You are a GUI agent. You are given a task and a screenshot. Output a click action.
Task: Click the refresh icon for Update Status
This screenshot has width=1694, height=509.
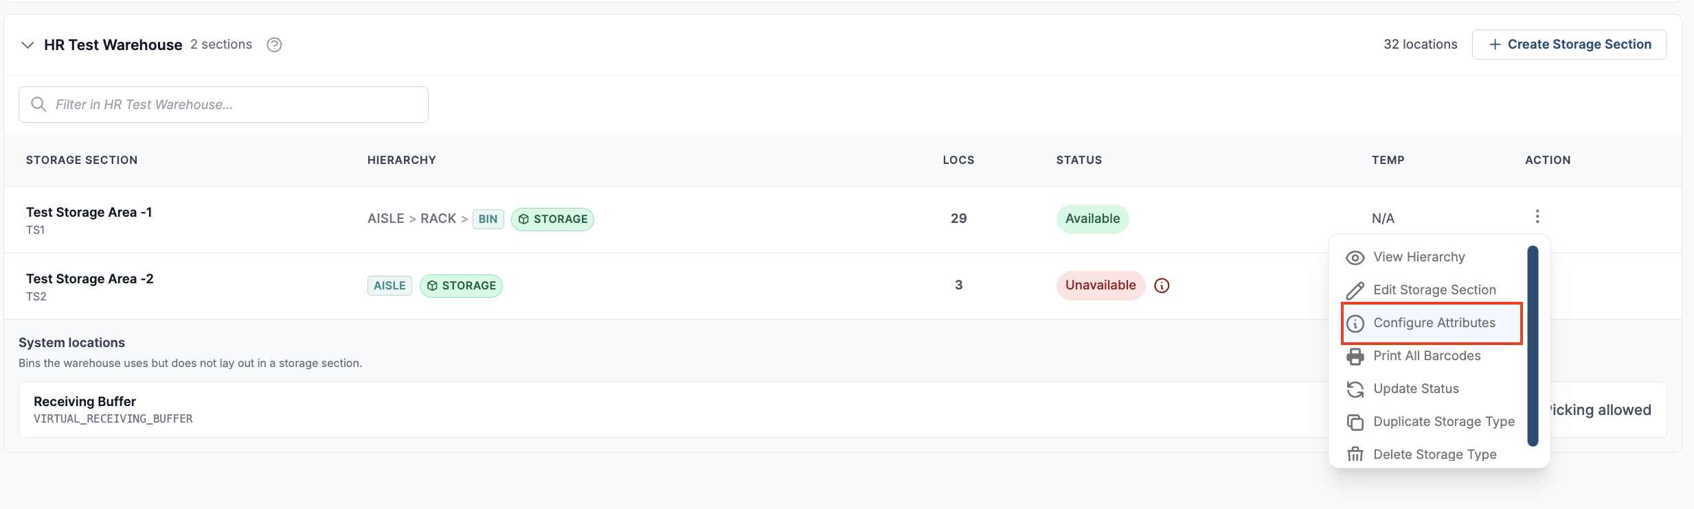coord(1355,389)
